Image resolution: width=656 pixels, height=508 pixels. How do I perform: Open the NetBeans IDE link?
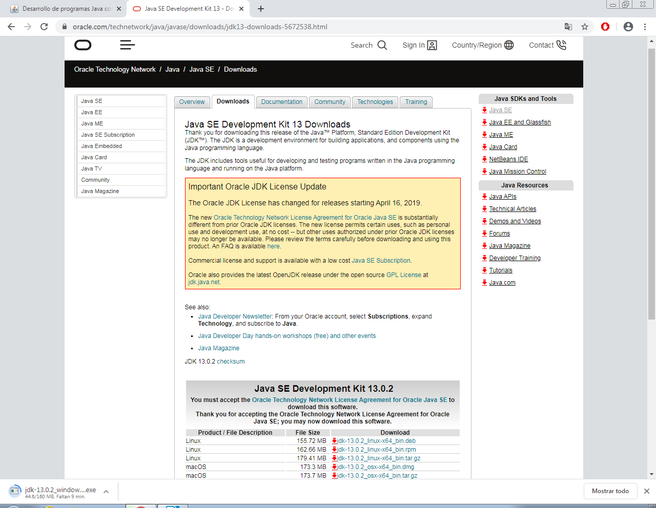pyautogui.click(x=508, y=159)
